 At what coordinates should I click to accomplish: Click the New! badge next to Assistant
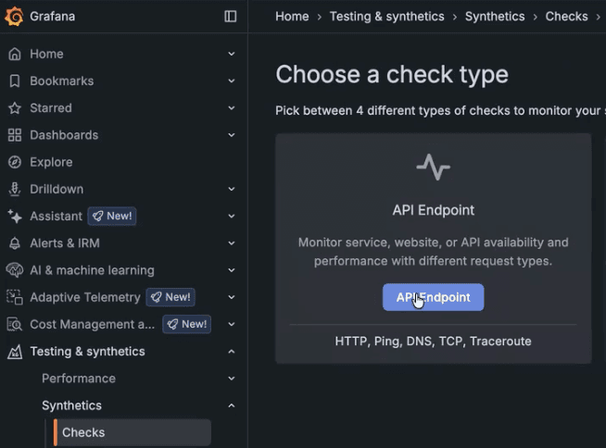[112, 216]
